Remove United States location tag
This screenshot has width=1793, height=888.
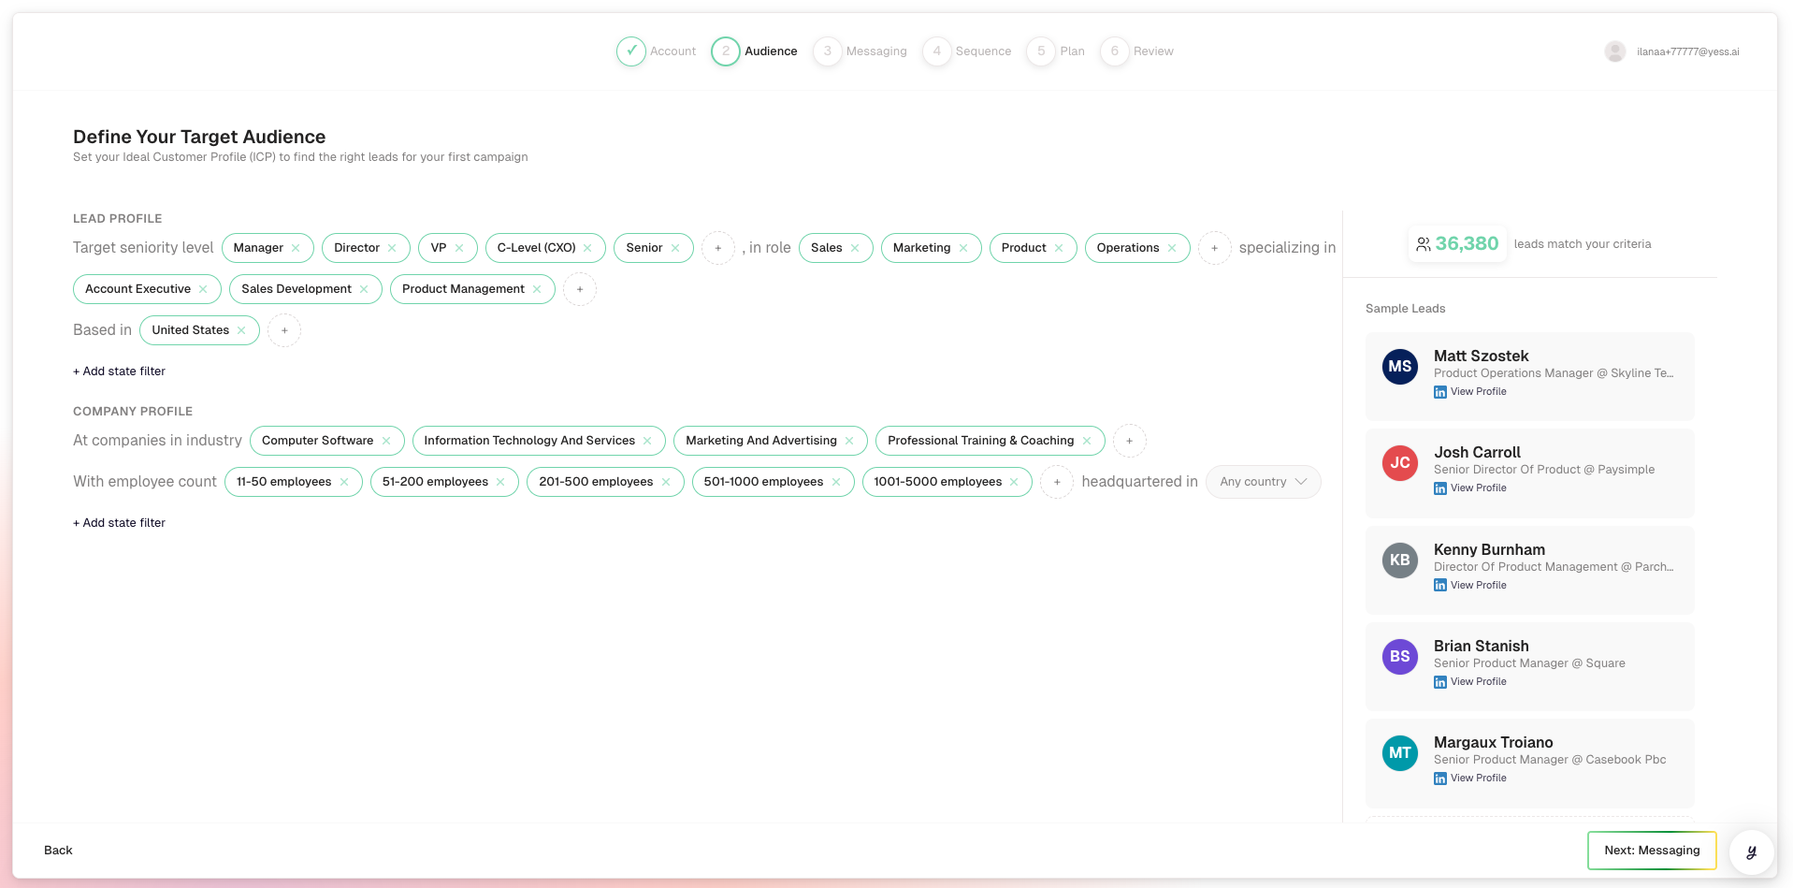(241, 330)
